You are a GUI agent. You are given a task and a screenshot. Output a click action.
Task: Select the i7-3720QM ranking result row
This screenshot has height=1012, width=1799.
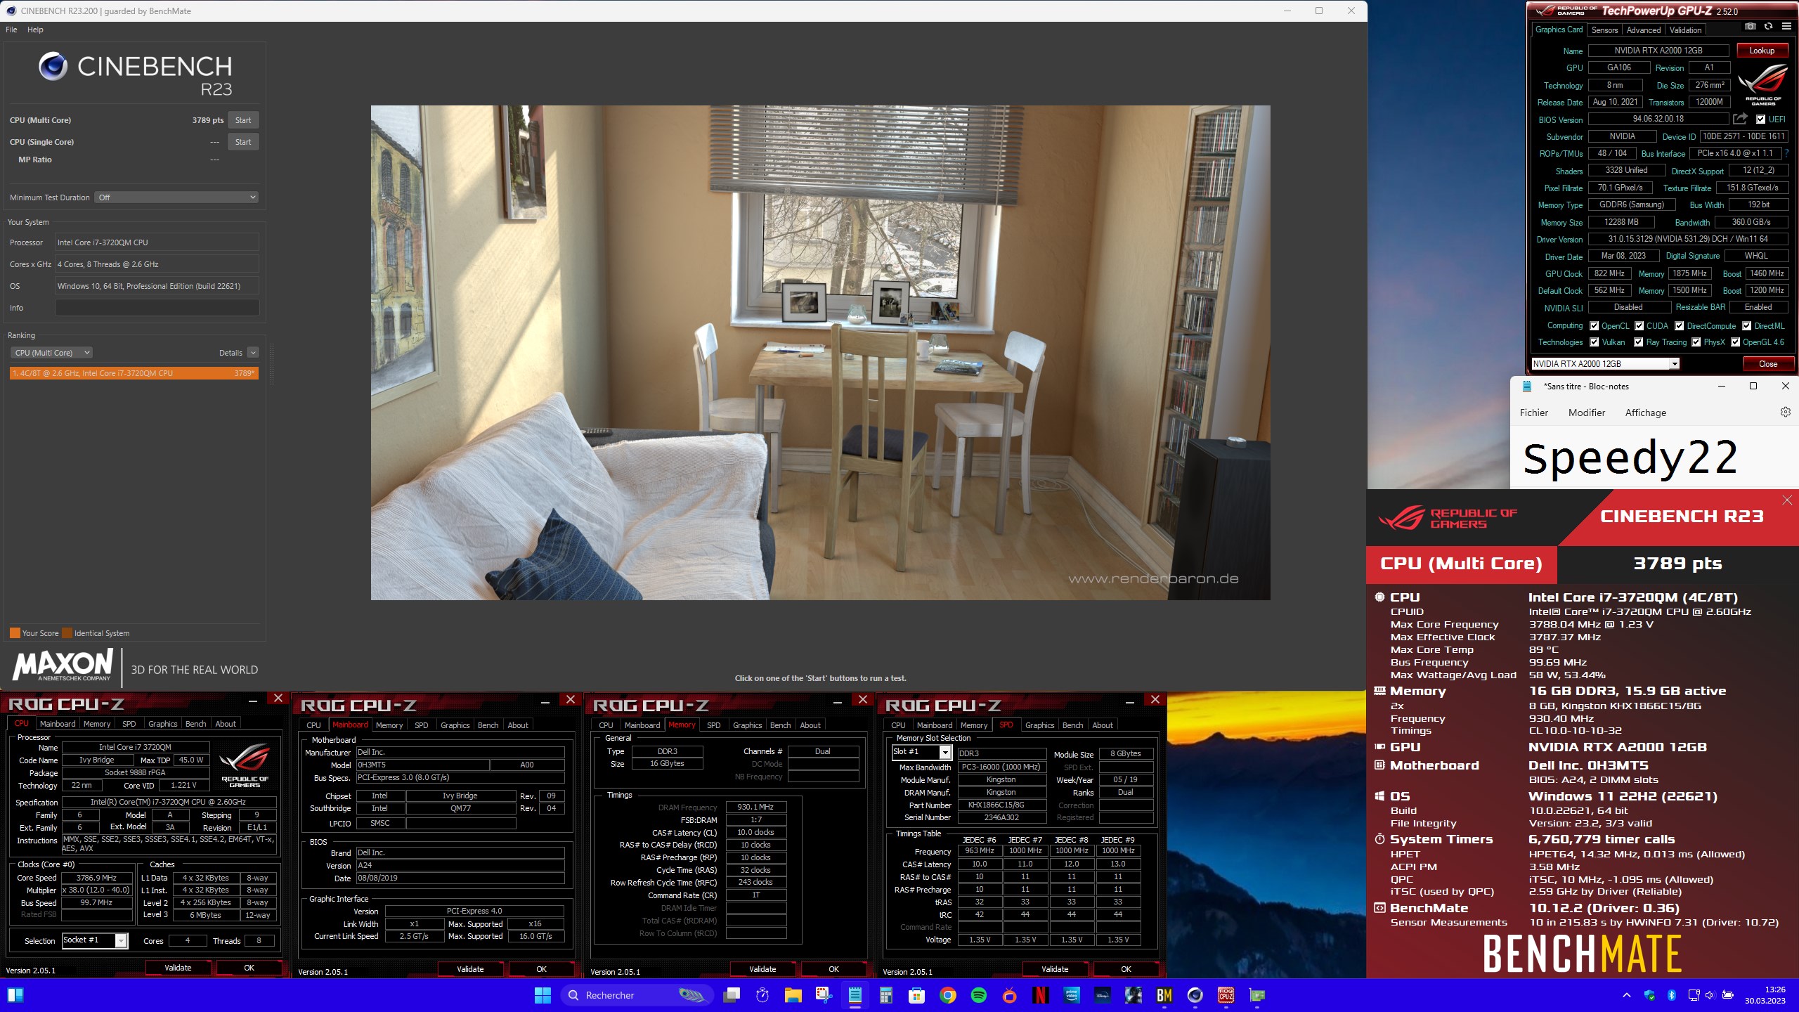tap(134, 373)
